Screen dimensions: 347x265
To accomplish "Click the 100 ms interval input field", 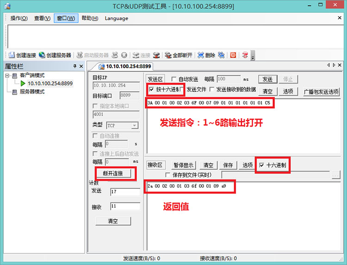I will tap(229, 79).
